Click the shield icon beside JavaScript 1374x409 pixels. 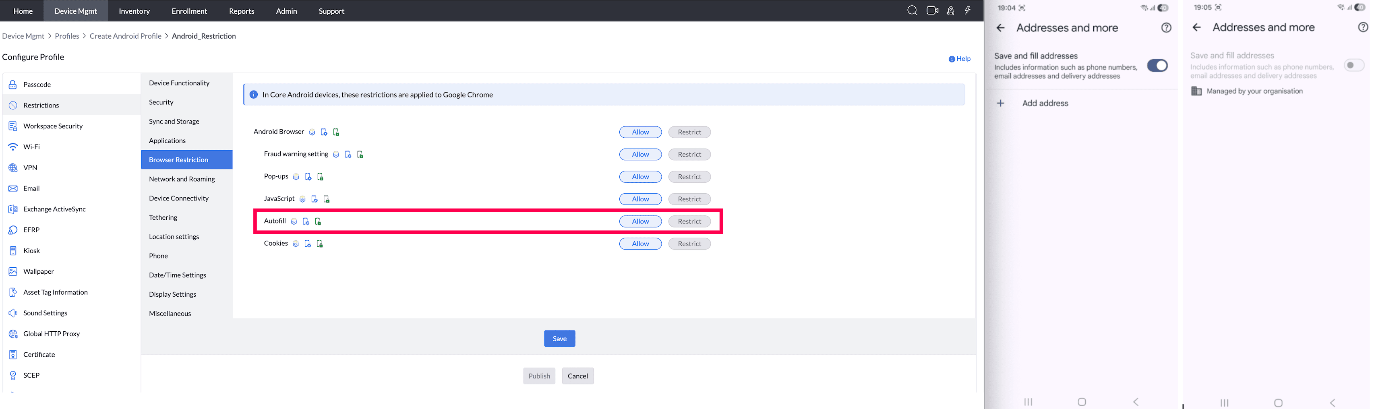tap(302, 199)
